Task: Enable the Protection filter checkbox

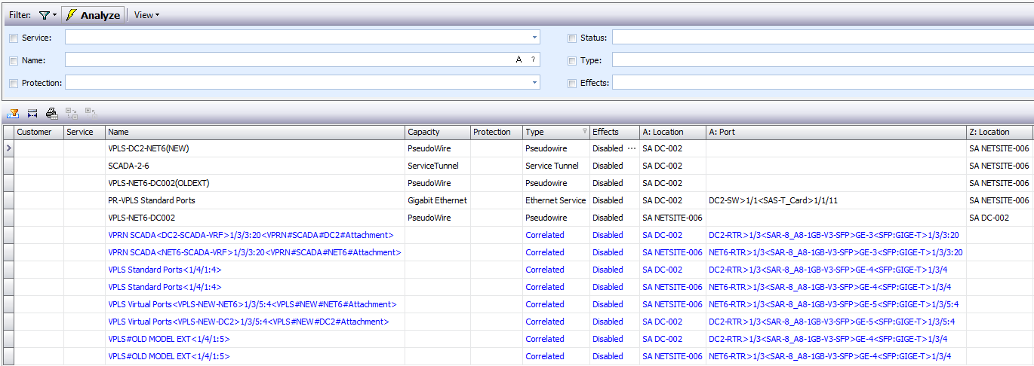Action: 14,83
